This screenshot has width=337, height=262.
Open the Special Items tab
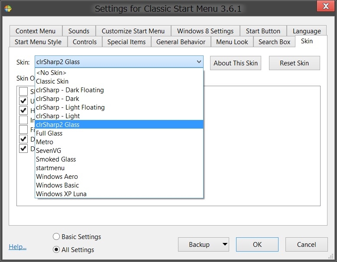click(x=126, y=42)
